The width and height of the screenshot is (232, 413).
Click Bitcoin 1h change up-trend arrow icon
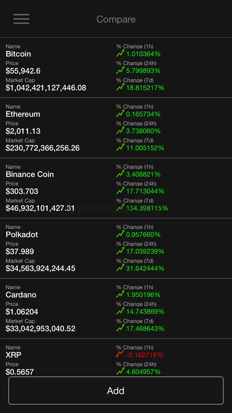tap(120, 54)
